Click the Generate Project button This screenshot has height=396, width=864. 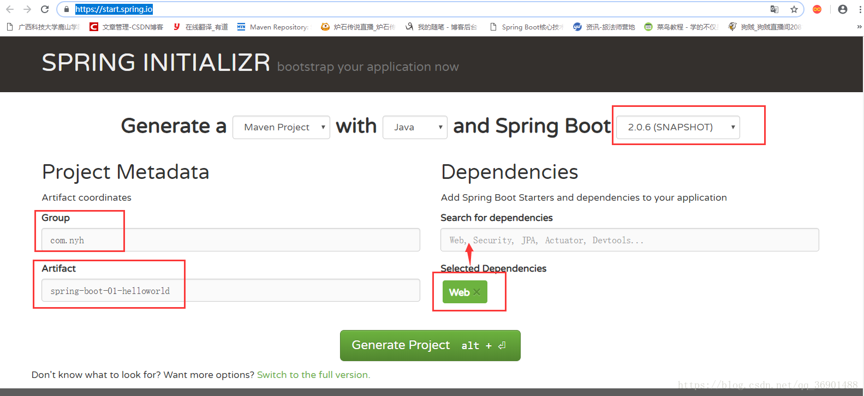[x=430, y=345]
